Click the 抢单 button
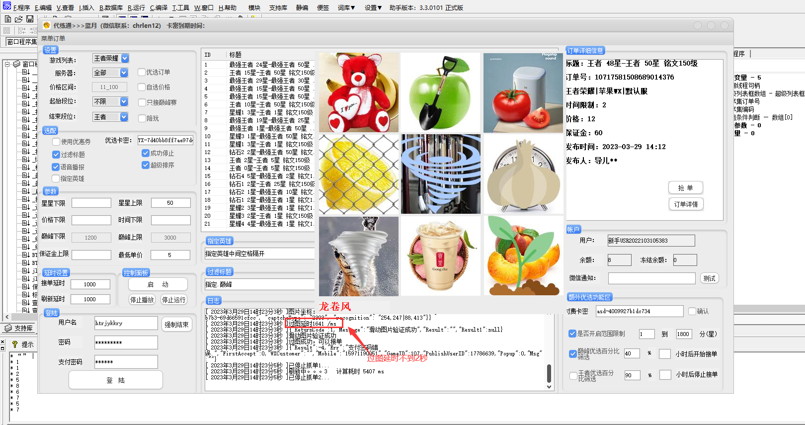This screenshot has width=805, height=425. pyautogui.click(x=685, y=188)
